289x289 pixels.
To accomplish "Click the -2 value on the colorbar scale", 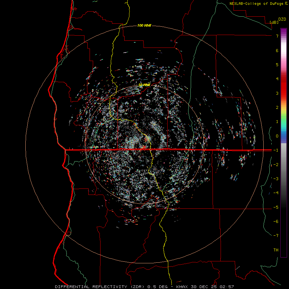I will point(276,165).
